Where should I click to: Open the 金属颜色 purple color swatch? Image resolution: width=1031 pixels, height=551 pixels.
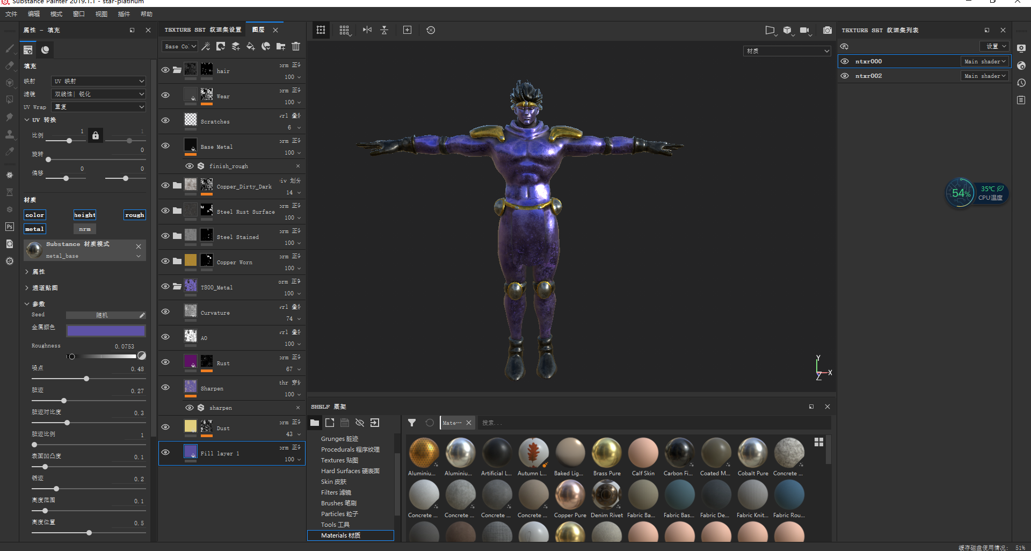(x=106, y=330)
